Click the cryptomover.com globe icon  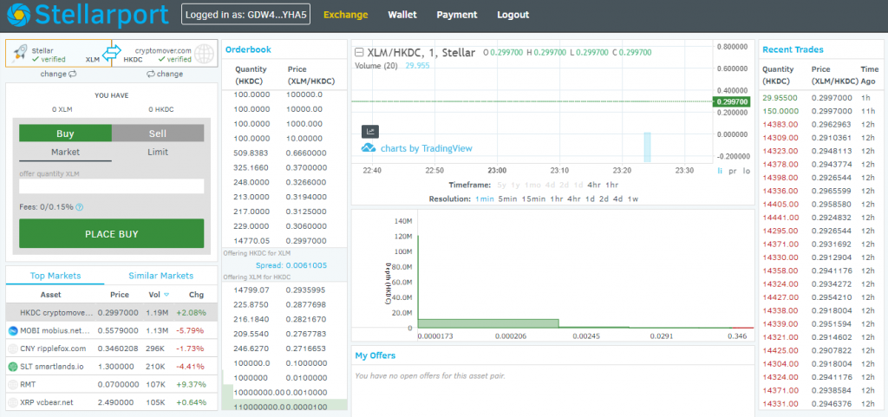(x=204, y=54)
